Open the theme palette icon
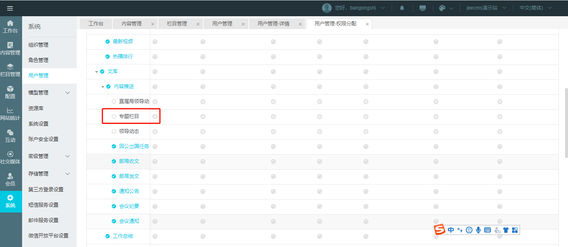This screenshot has width=568, height=247. pos(442,8)
